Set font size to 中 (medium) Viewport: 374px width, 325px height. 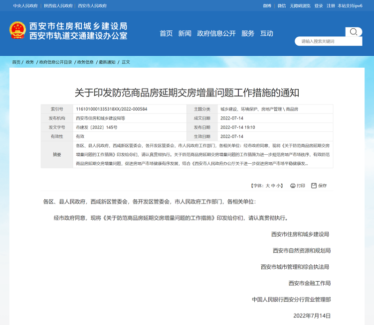(273, 186)
